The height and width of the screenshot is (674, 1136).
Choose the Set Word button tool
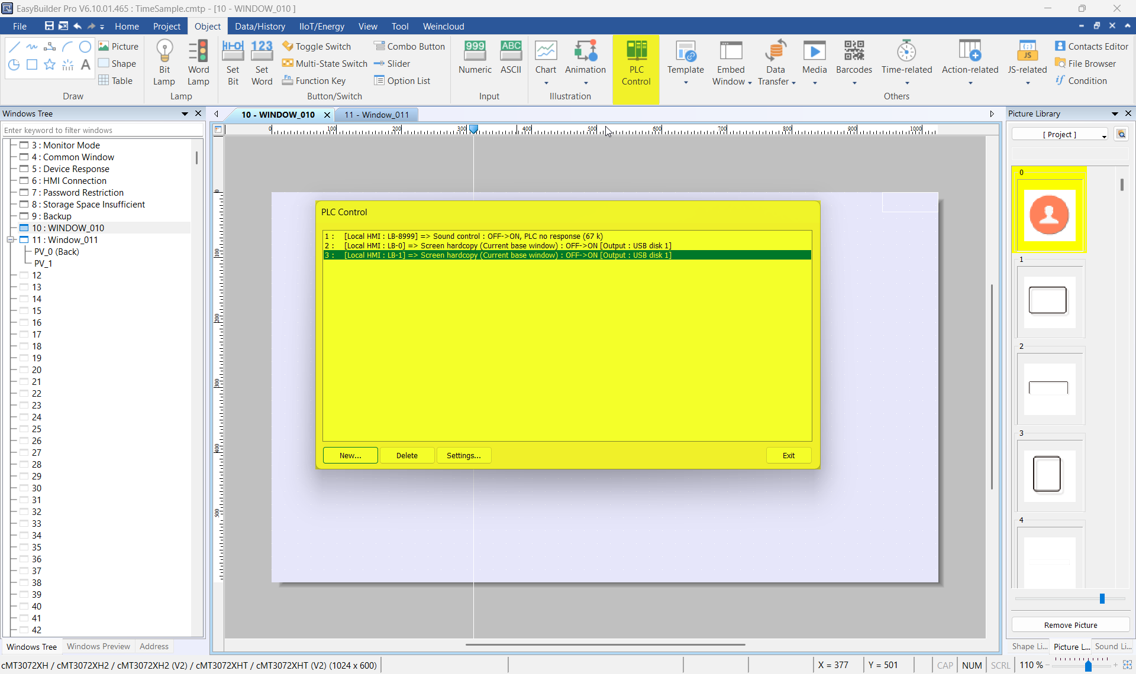coord(262,62)
